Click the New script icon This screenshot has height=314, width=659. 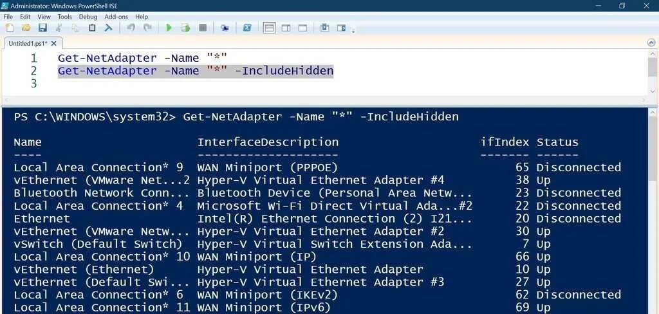click(x=9, y=28)
